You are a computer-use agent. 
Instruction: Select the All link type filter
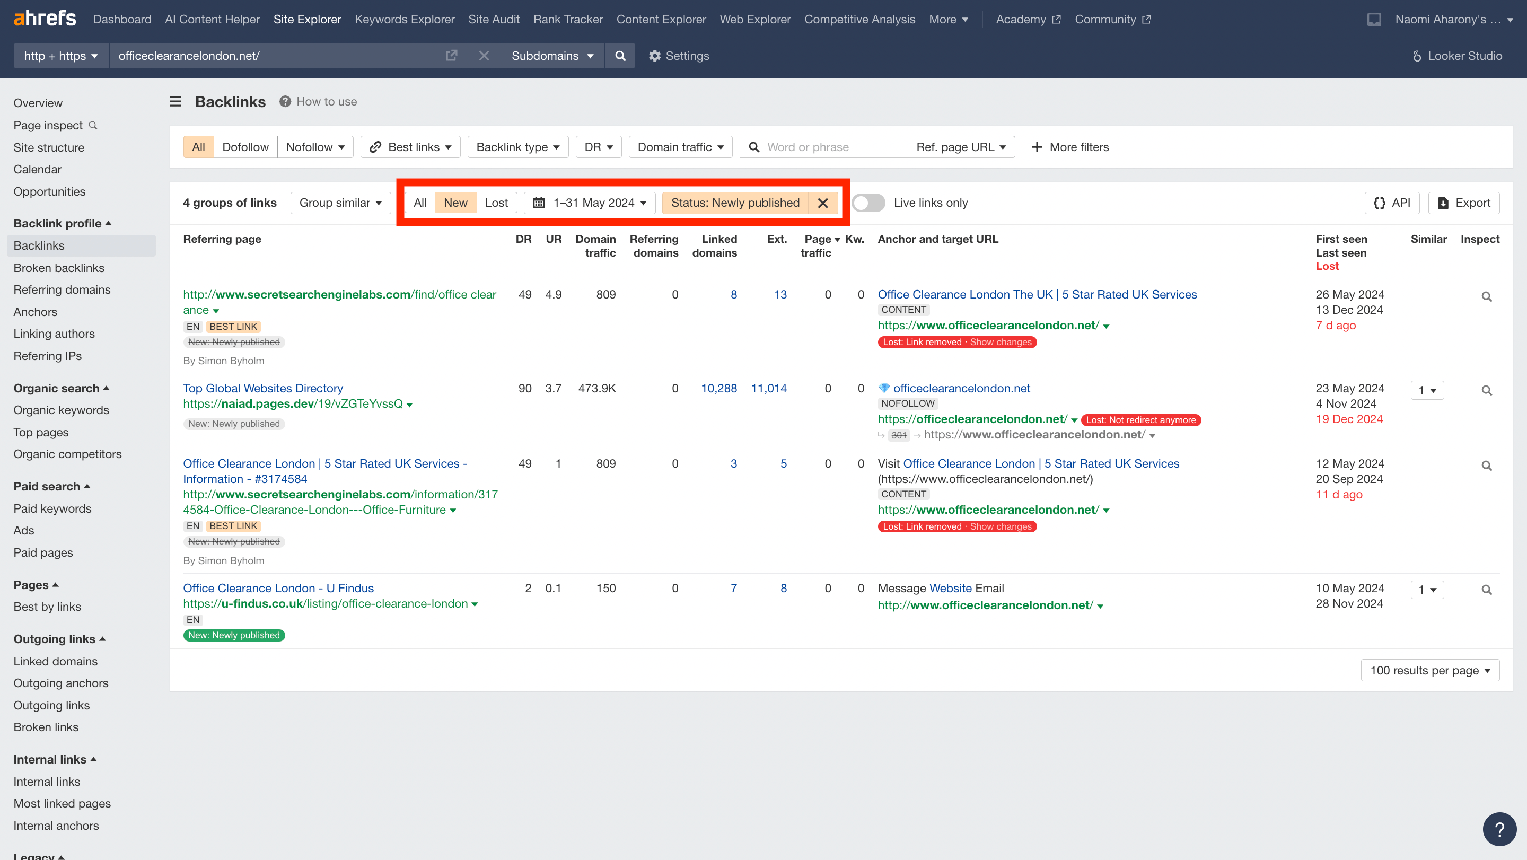click(x=199, y=147)
